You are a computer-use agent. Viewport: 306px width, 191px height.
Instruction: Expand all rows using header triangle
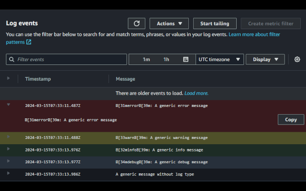pyautogui.click(x=9, y=78)
